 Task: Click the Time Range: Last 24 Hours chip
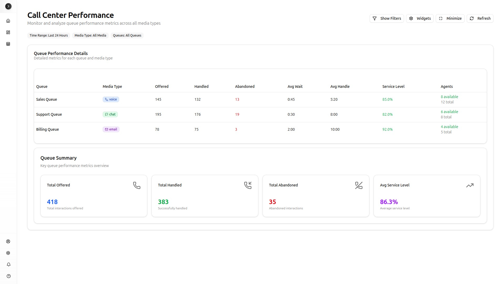coord(49,35)
